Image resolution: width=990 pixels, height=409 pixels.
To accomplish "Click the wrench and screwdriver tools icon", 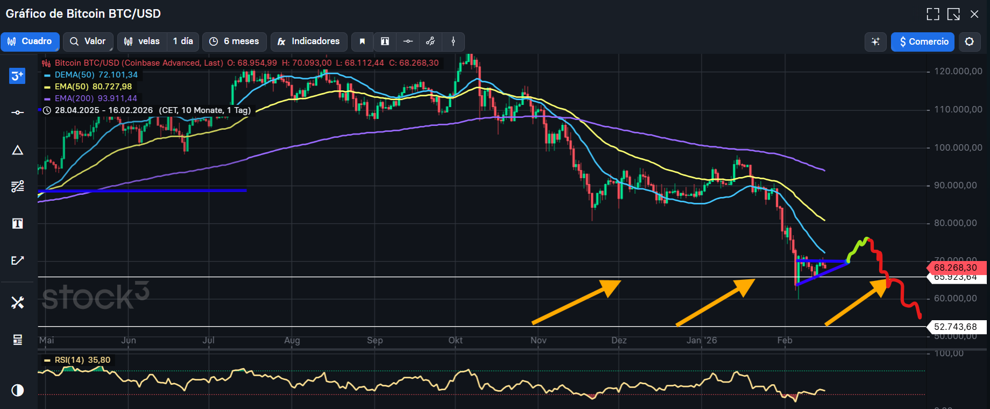I will 17,302.
